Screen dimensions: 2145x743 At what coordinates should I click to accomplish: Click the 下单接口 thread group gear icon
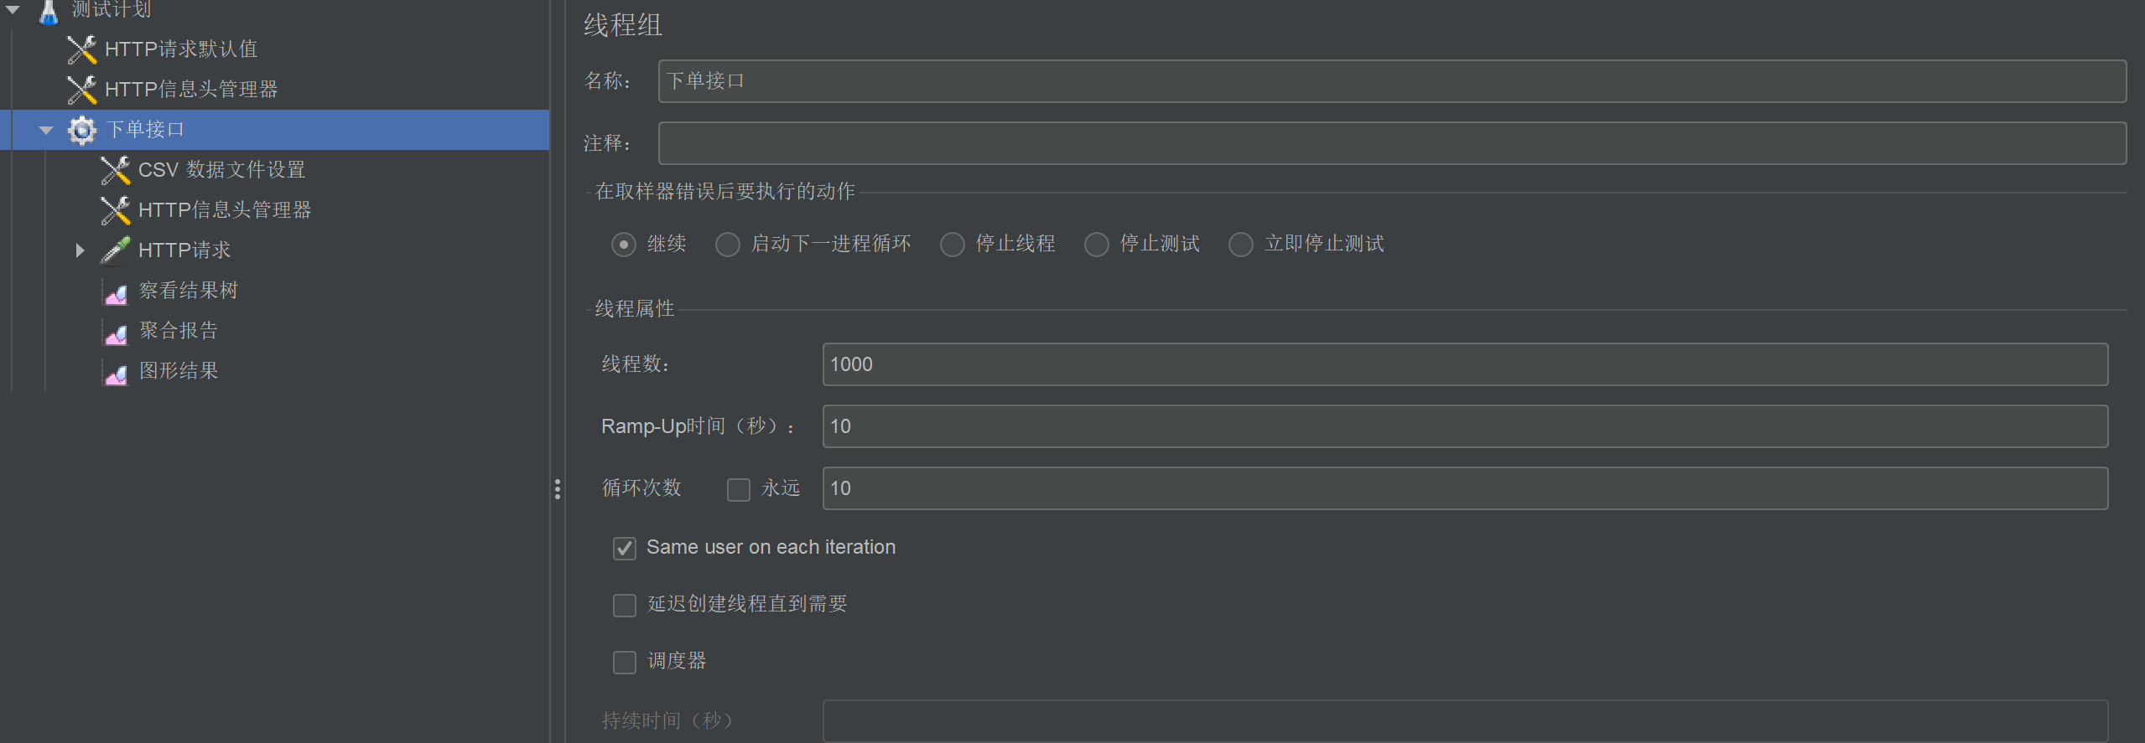(x=82, y=130)
